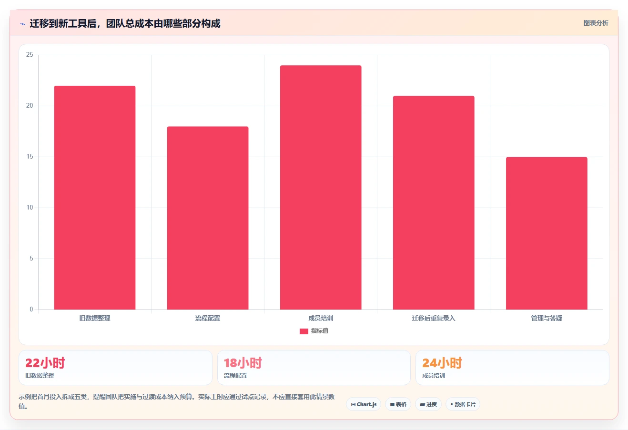Click the 图表分析 label in header
Image resolution: width=628 pixels, height=430 pixels.
(596, 23)
